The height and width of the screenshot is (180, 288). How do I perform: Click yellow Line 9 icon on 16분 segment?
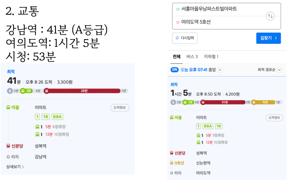click(254, 102)
